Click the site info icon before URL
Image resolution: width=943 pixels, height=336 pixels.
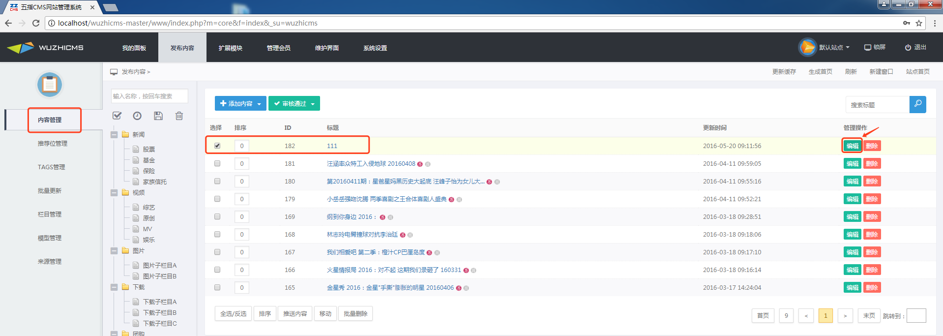click(x=52, y=23)
